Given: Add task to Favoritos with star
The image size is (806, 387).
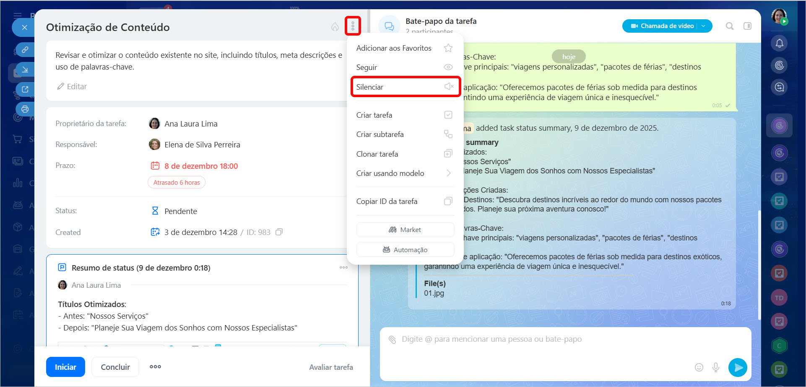Looking at the screenshot, I should pos(448,48).
